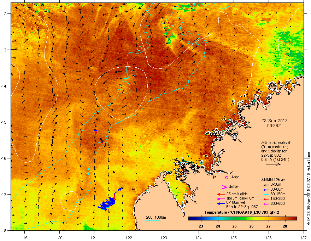Click the magenta slocum_glider arrow symbol
The height and width of the screenshot is (241, 311).
pyautogui.click(x=221, y=198)
